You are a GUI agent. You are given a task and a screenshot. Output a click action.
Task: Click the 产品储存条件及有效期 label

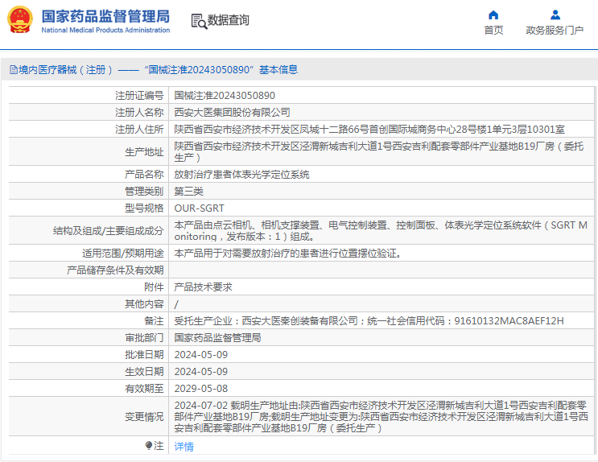click(115, 270)
